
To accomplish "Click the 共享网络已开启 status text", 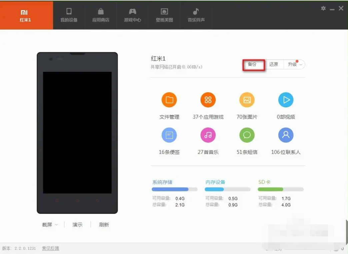I will coord(176,67).
